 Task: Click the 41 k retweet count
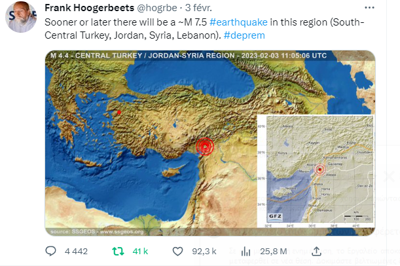(141, 251)
